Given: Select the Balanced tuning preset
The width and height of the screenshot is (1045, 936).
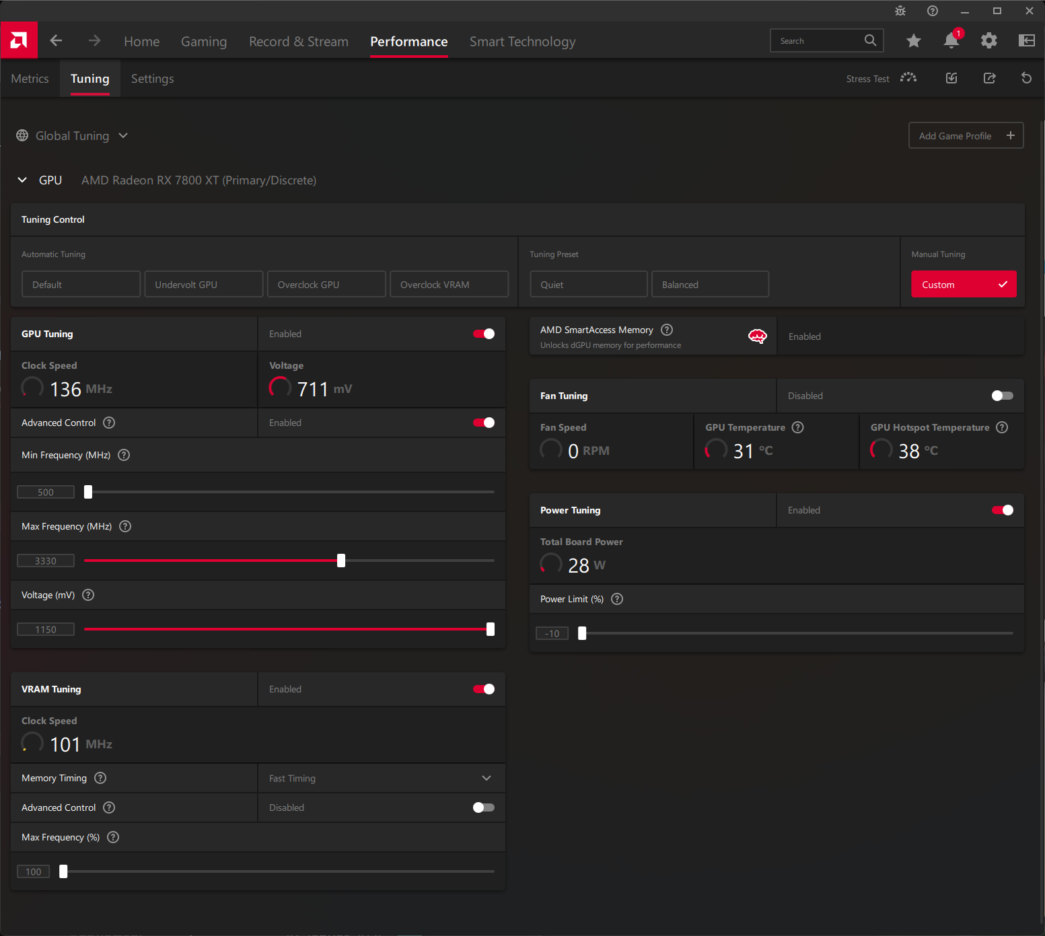Looking at the screenshot, I should click(711, 284).
